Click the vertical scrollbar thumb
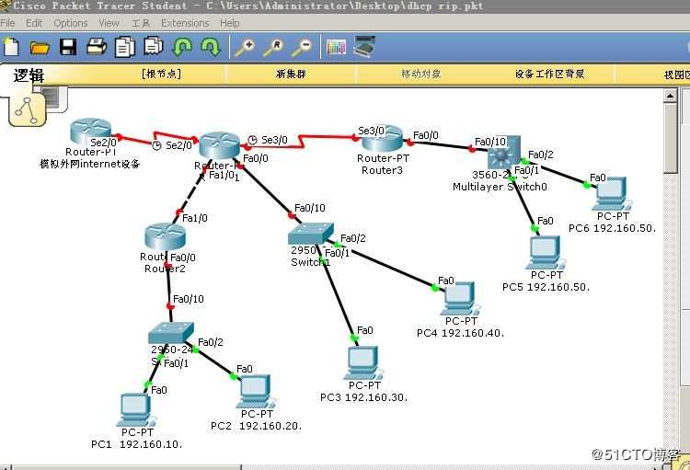This screenshot has width=690, height=470. tap(670, 139)
